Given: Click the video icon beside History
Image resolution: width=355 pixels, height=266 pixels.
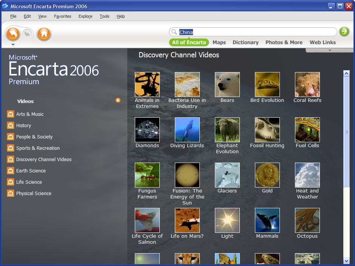Looking at the screenshot, I should [11, 125].
